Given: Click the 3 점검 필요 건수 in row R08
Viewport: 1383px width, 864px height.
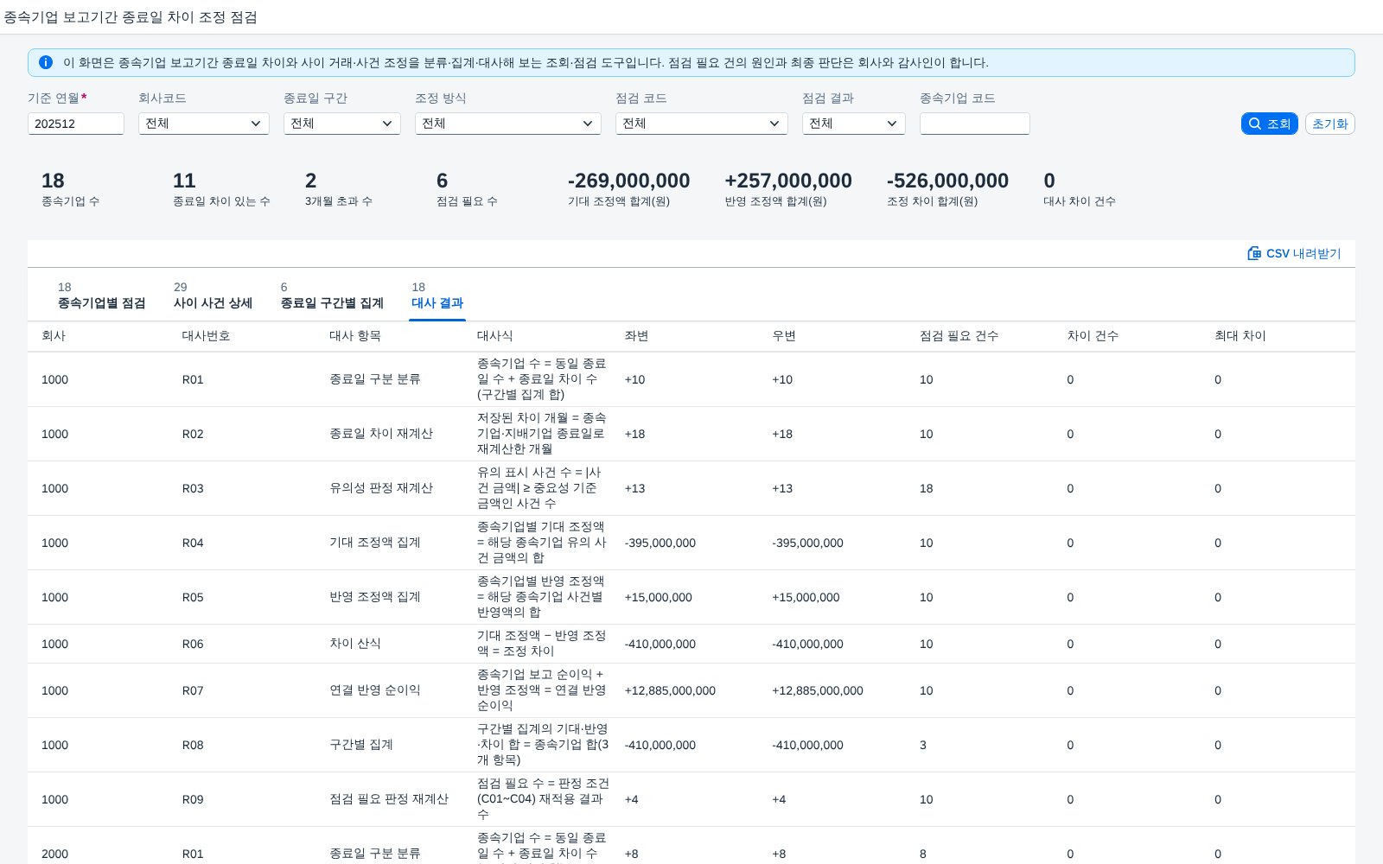Looking at the screenshot, I should (923, 745).
